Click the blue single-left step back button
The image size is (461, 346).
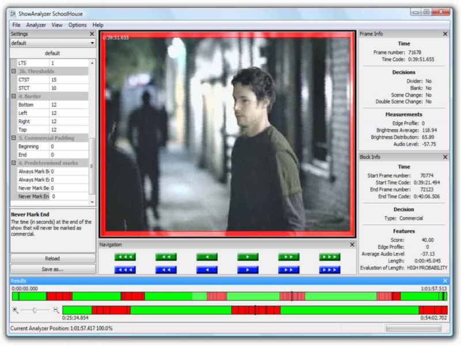tap(207, 270)
